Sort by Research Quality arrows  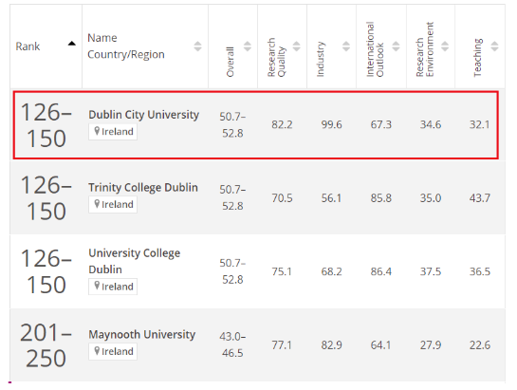pos(296,46)
